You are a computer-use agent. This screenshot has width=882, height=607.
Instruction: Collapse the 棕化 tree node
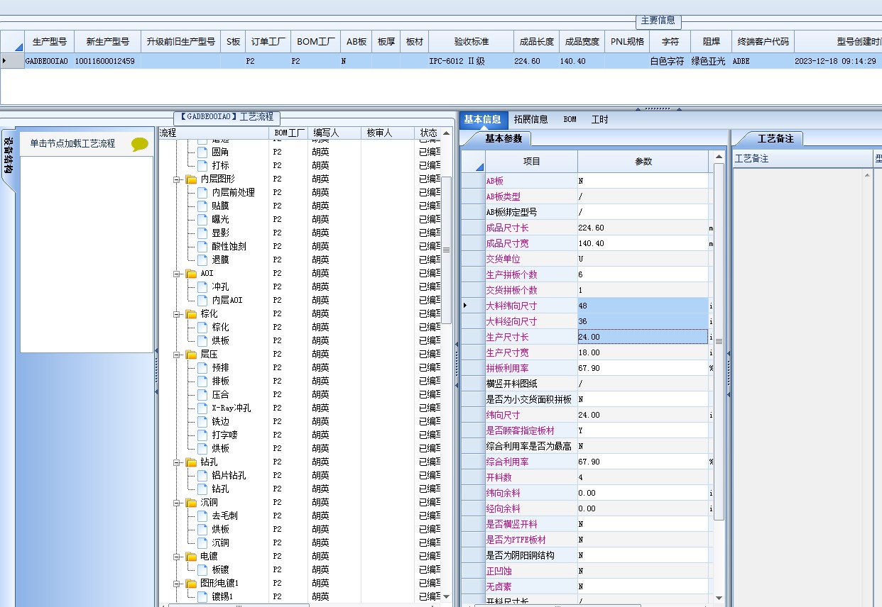click(x=177, y=314)
